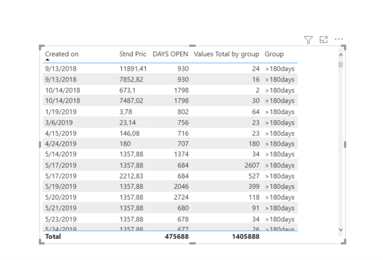Click the Total row label
This screenshot has width=383, height=260.
click(53, 237)
